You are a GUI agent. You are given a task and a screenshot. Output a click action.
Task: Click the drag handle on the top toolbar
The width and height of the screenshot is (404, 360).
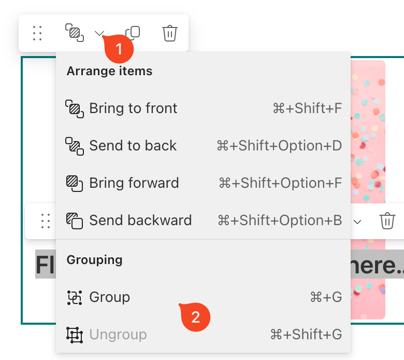pyautogui.click(x=37, y=33)
